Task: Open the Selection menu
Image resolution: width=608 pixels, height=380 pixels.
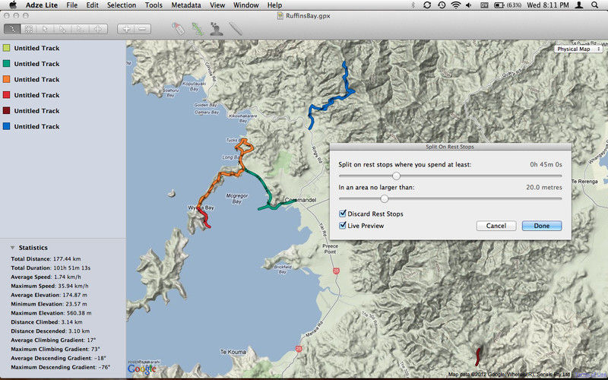Action: (122, 5)
